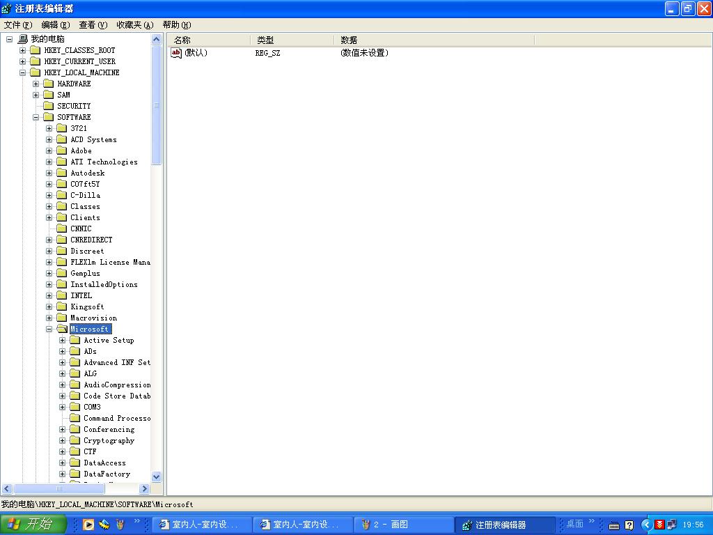
Task: Expand the HARDWARE key
Action: click(x=36, y=84)
